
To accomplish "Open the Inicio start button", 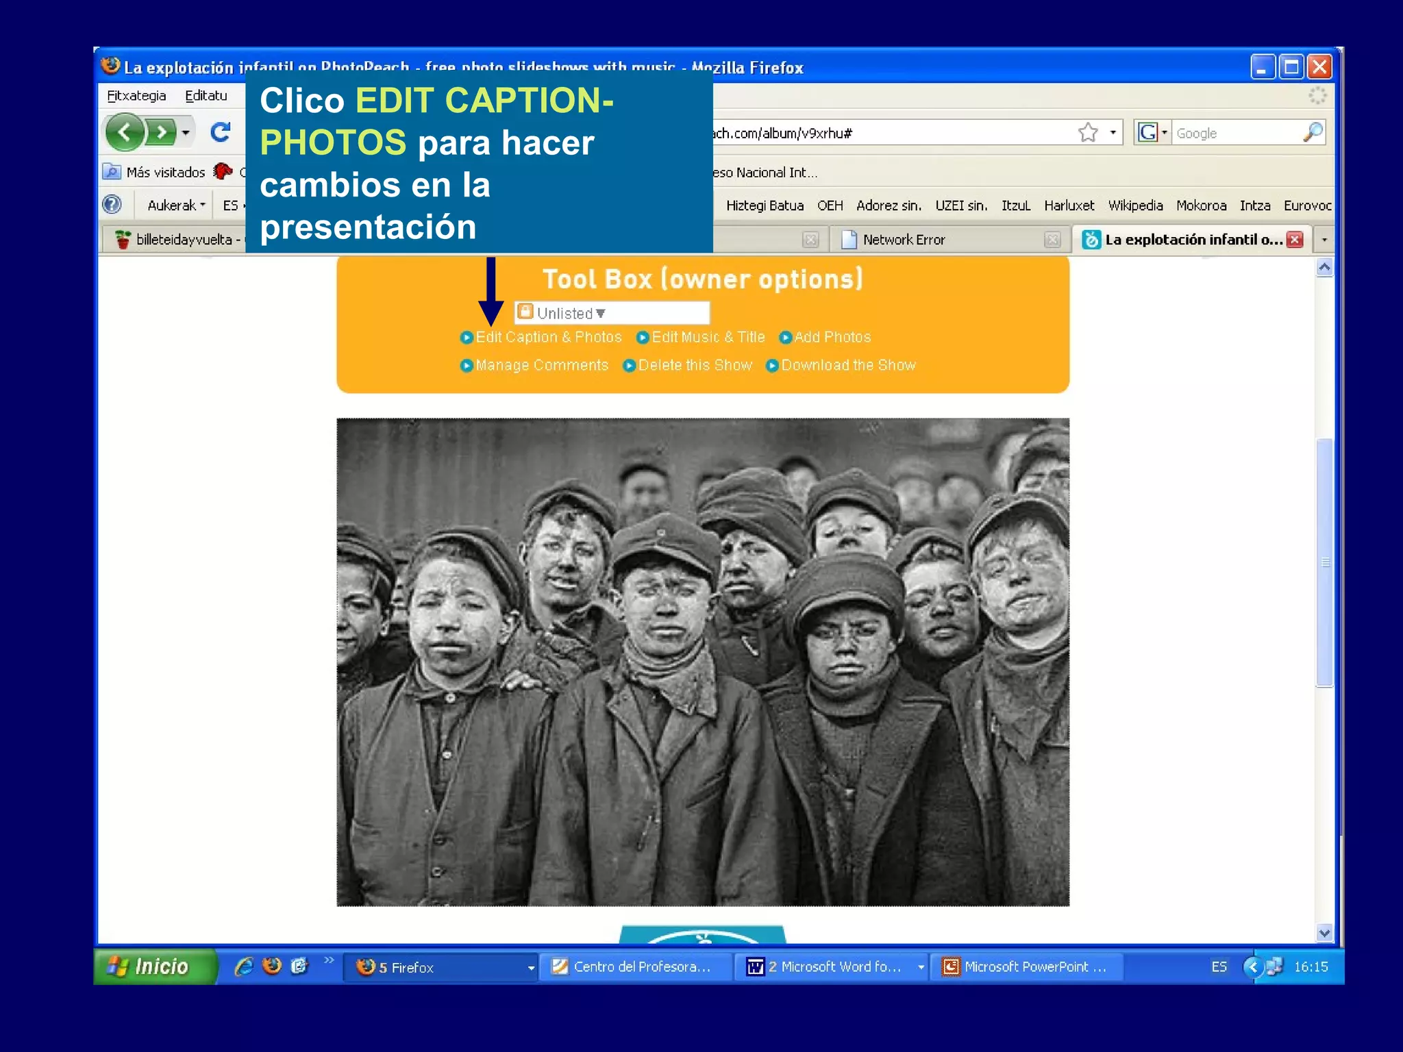I will click(154, 966).
